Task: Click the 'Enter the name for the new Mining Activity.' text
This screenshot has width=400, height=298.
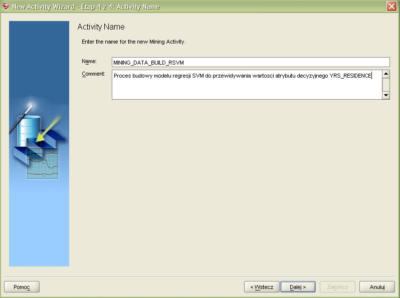Action: click(134, 42)
